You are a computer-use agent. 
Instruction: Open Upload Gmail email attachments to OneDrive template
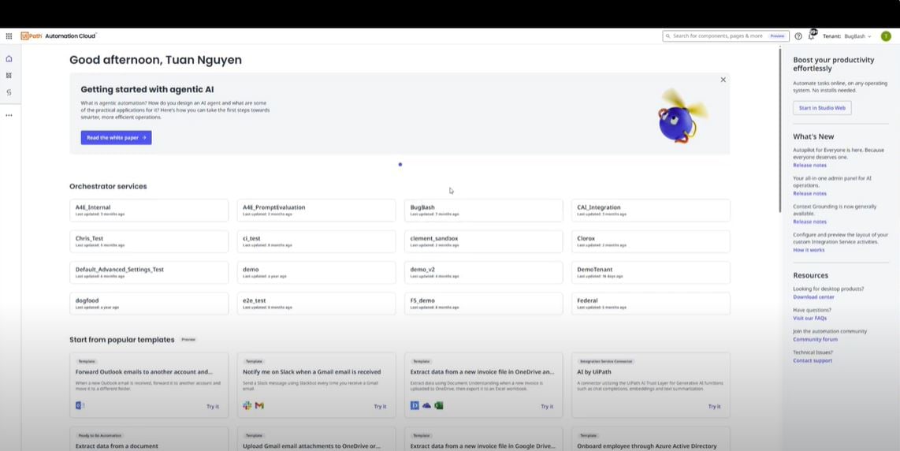(316, 439)
